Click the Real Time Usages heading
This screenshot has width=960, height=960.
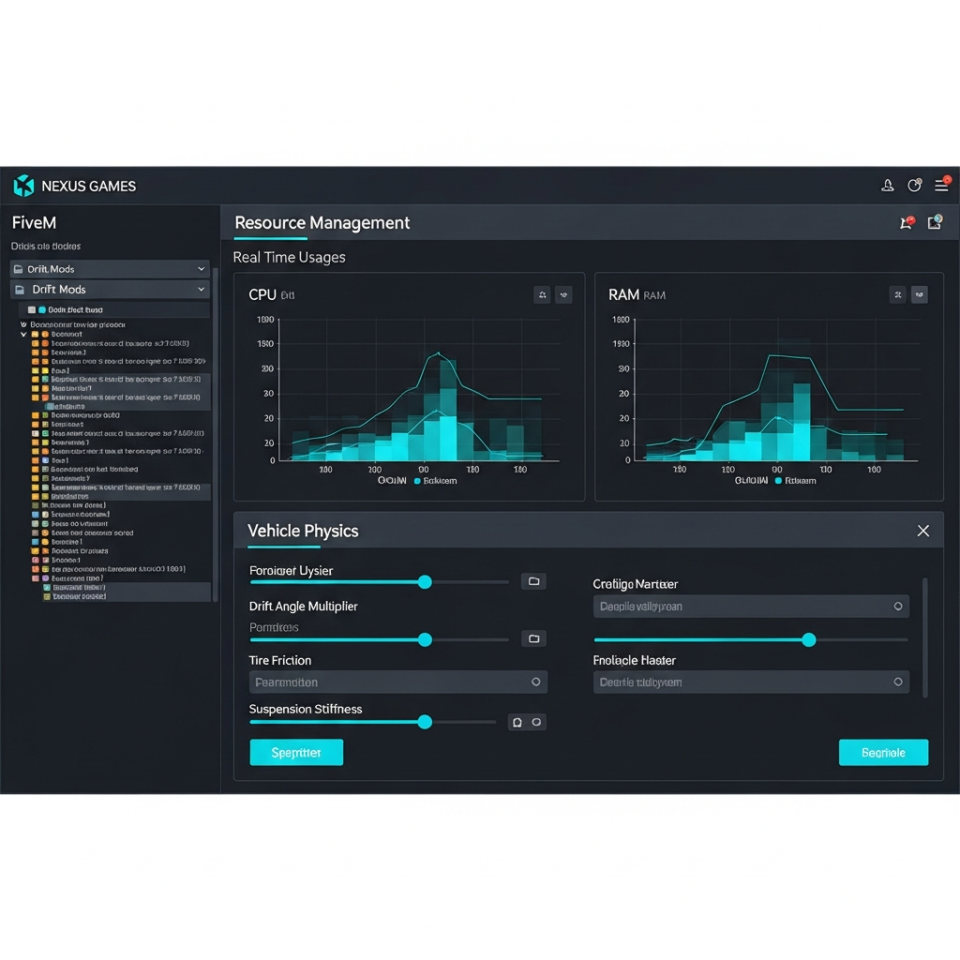pos(289,258)
